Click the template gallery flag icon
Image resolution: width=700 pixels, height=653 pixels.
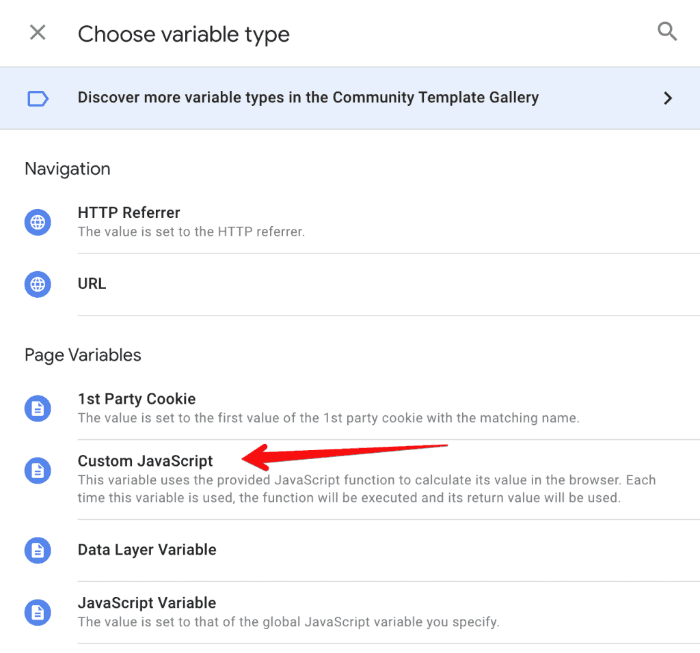point(38,98)
